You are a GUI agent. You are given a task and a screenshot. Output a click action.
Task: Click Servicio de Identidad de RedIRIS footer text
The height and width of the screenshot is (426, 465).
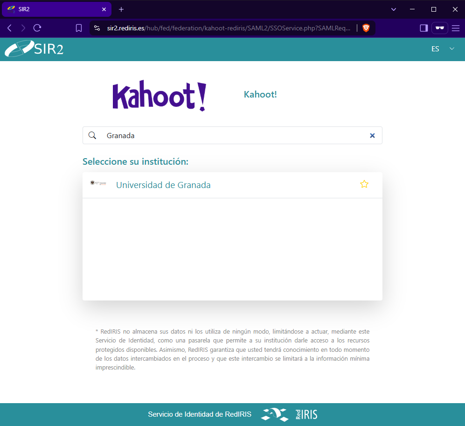(200, 414)
